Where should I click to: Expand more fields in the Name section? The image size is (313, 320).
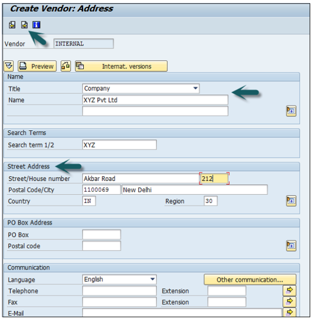click(x=291, y=110)
